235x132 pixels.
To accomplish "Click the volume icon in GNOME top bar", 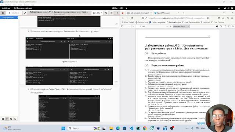I will [228, 8].
